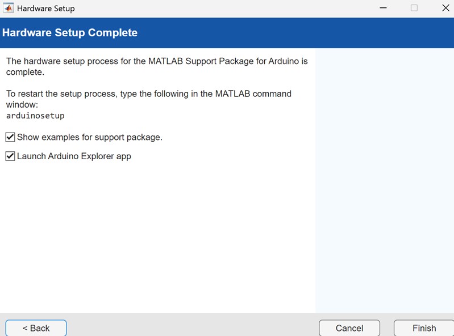
Task: Click the MATLAB logo in title bar
Action: (x=8, y=8)
